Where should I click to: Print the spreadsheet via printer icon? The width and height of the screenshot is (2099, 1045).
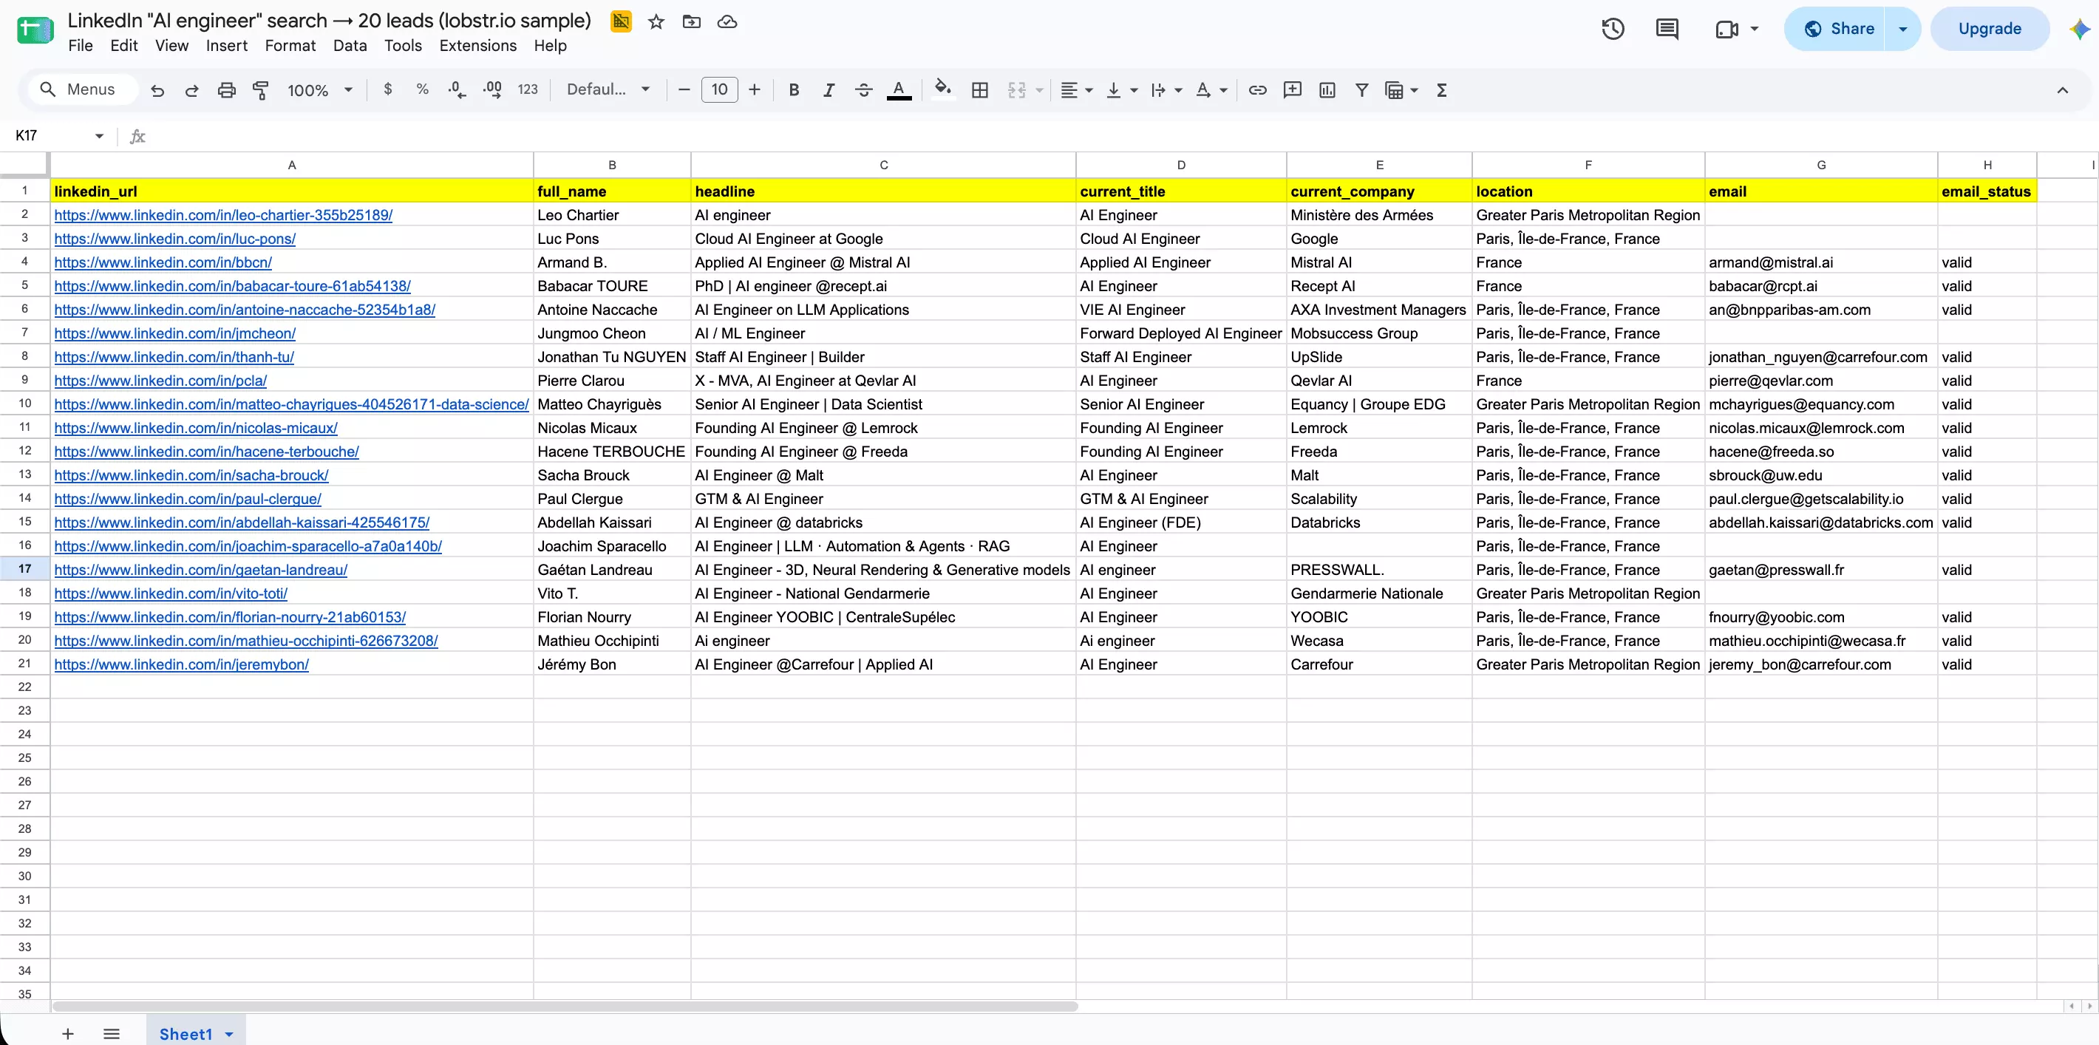[x=226, y=90]
